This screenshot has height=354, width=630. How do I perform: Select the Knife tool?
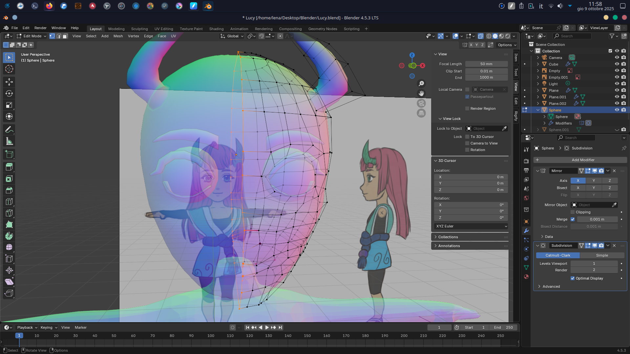(9, 213)
